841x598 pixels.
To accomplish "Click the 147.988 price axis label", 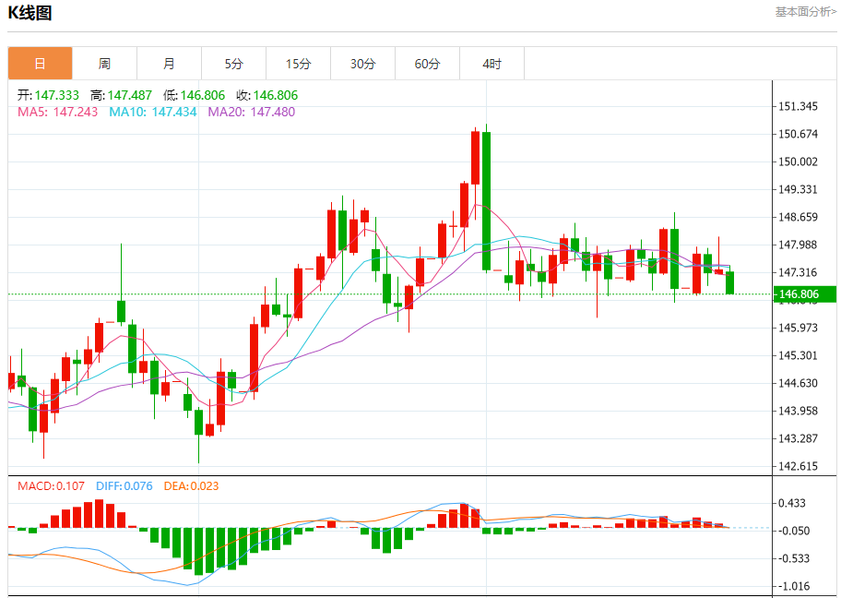I will (798, 245).
